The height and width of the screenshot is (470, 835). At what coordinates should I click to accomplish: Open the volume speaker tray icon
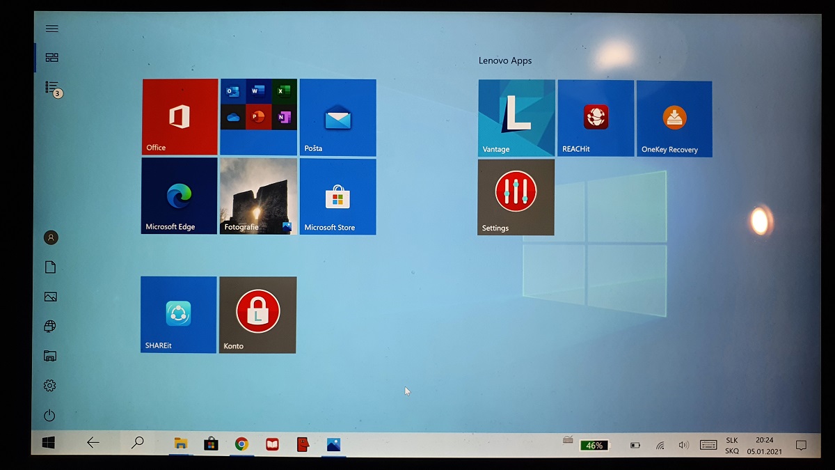tap(683, 446)
